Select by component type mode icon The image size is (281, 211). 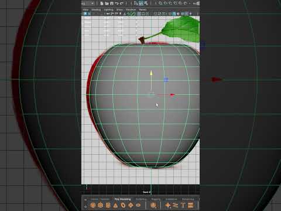(x=146, y=3)
